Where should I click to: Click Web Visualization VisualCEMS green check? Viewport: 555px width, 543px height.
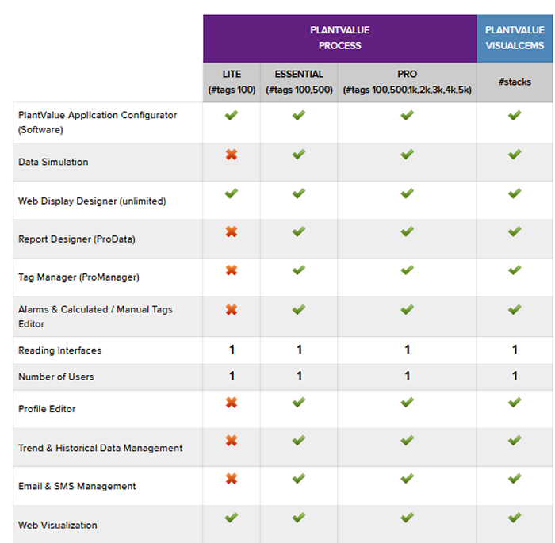(x=515, y=518)
